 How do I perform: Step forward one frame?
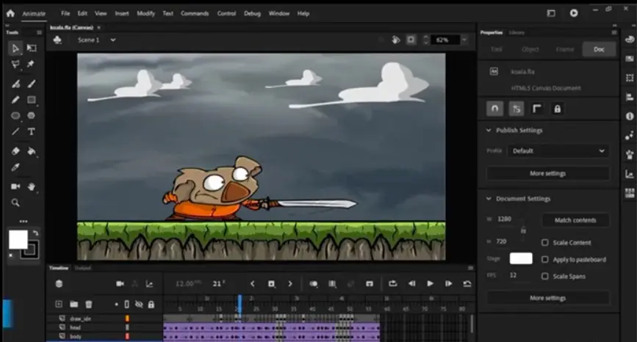pyautogui.click(x=448, y=283)
